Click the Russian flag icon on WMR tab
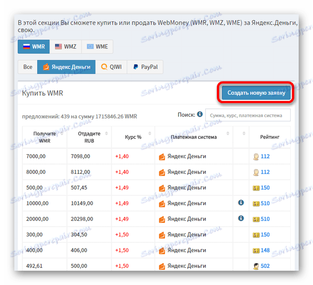 [x=26, y=46]
